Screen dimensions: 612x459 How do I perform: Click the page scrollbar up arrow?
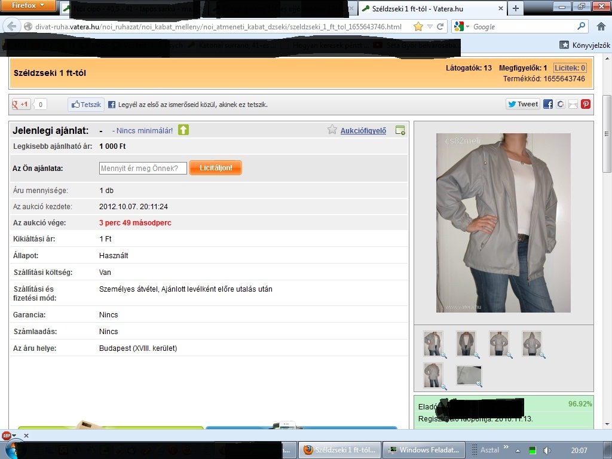[x=607, y=59]
